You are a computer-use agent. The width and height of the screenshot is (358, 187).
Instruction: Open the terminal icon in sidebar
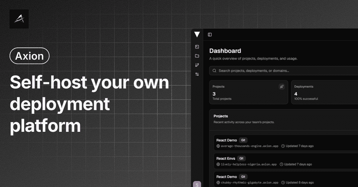click(197, 47)
